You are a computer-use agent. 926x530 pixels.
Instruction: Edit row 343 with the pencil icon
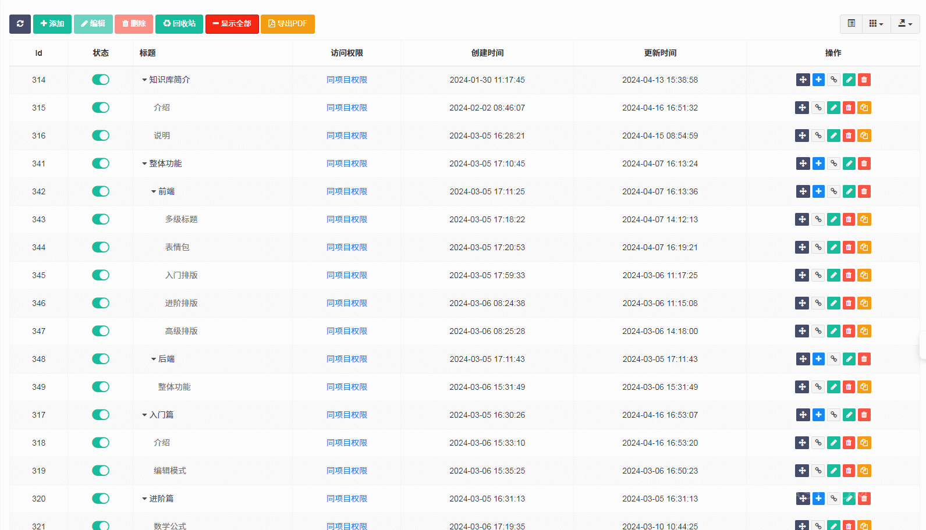[833, 219]
